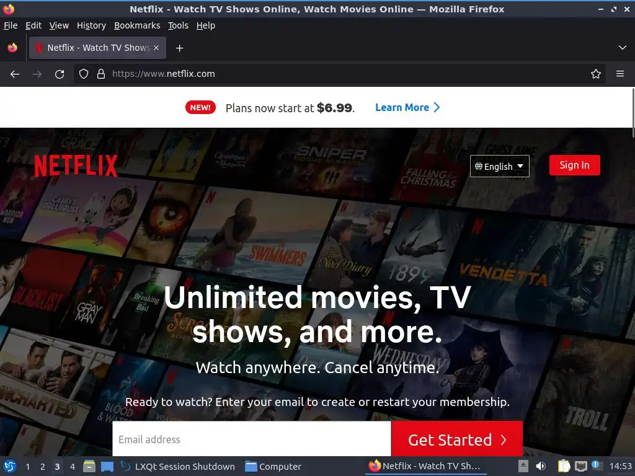Open the Bookmarks menu
The width and height of the screenshot is (635, 476).
pos(137,25)
